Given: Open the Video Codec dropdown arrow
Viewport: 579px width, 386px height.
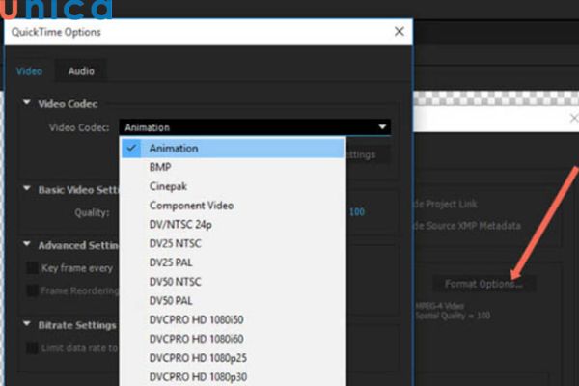Looking at the screenshot, I should click(x=382, y=127).
